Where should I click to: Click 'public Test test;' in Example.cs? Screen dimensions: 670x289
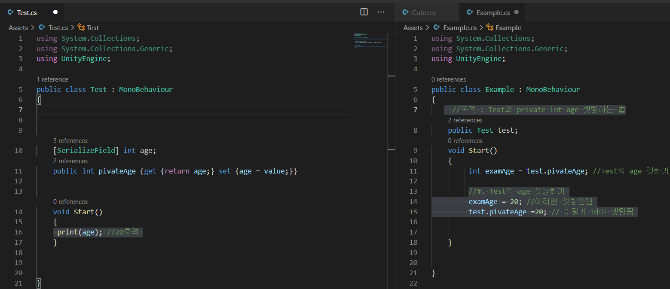click(483, 131)
